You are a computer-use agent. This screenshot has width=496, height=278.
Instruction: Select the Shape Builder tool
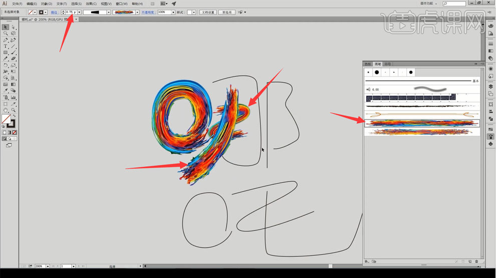pos(6,78)
